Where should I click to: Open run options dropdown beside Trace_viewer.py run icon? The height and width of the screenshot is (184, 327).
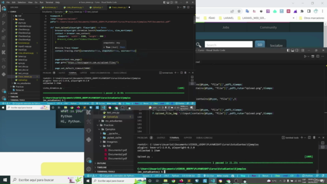point(180,7)
